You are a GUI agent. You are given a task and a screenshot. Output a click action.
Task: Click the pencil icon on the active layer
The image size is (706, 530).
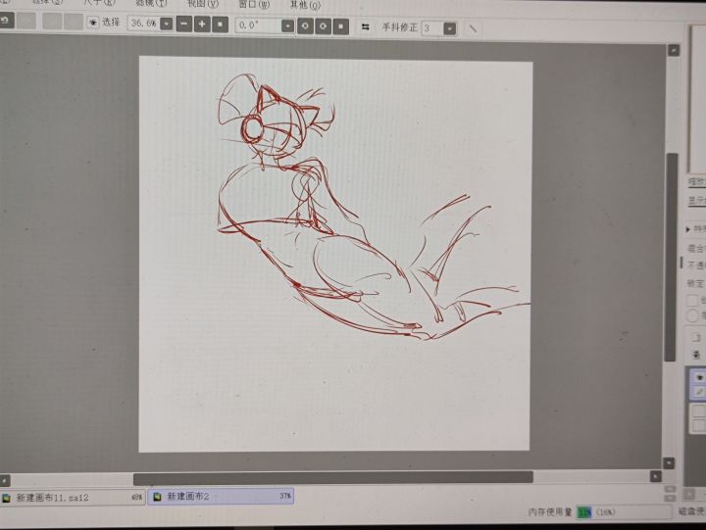coord(699,392)
